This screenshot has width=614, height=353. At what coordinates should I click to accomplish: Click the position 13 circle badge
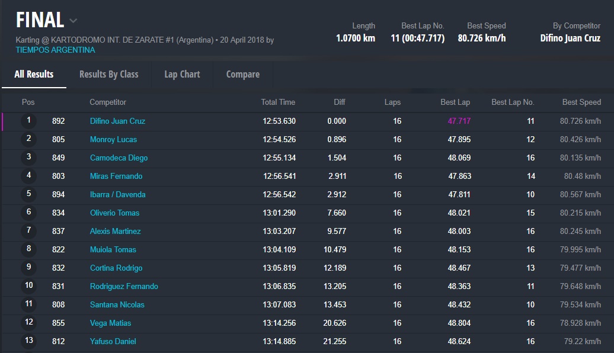(28, 341)
